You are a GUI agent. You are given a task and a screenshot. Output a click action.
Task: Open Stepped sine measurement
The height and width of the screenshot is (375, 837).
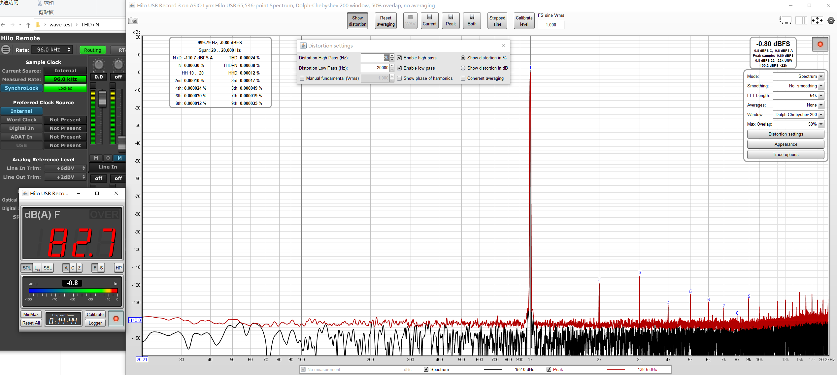[x=497, y=21]
